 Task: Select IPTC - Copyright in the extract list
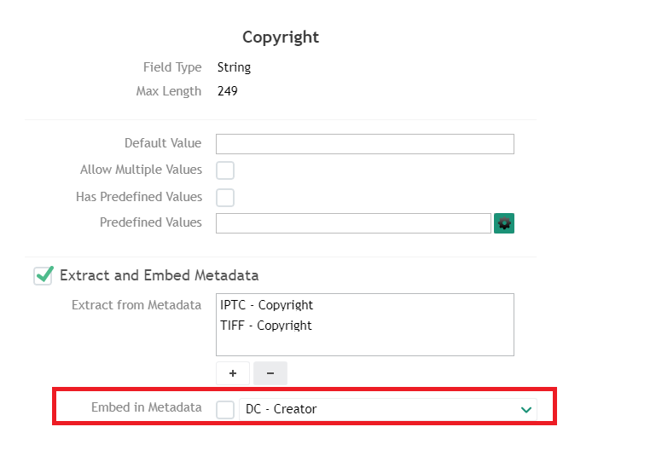[x=266, y=305]
